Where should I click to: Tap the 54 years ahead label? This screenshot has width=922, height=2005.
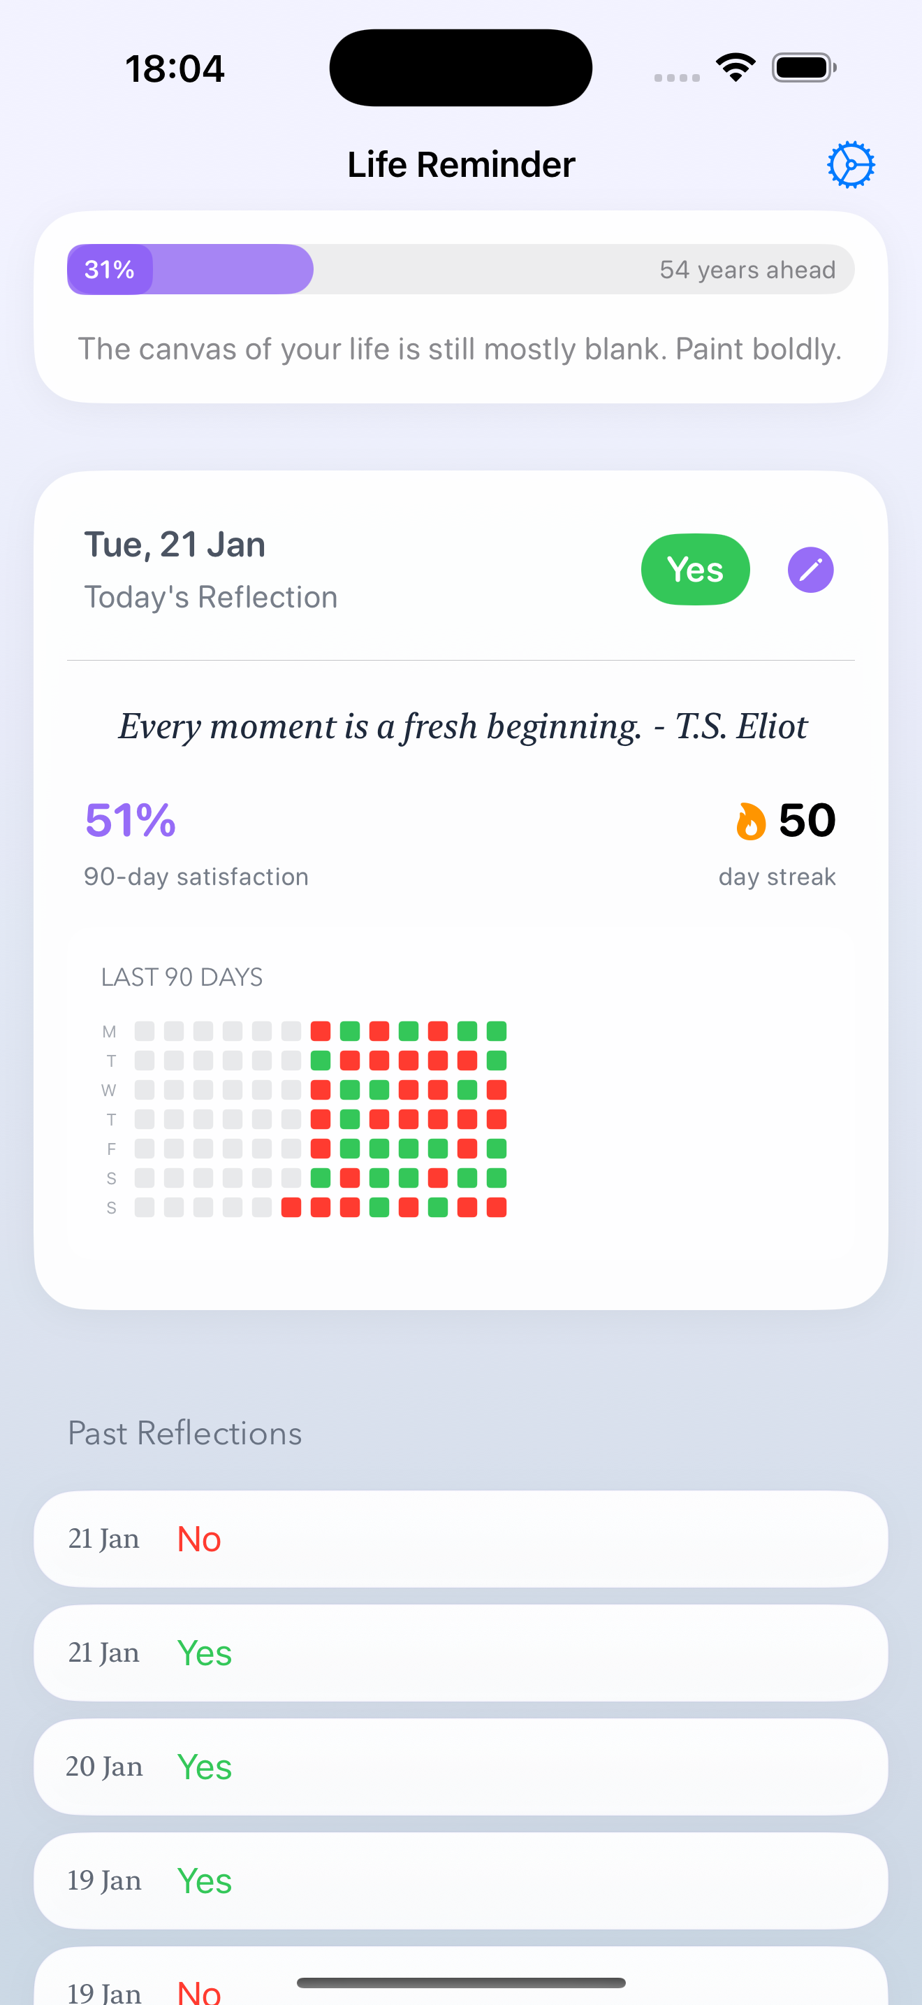click(x=747, y=270)
